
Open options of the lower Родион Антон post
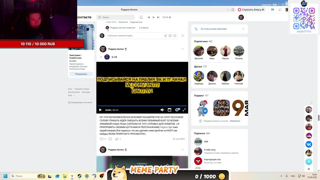[183, 150]
